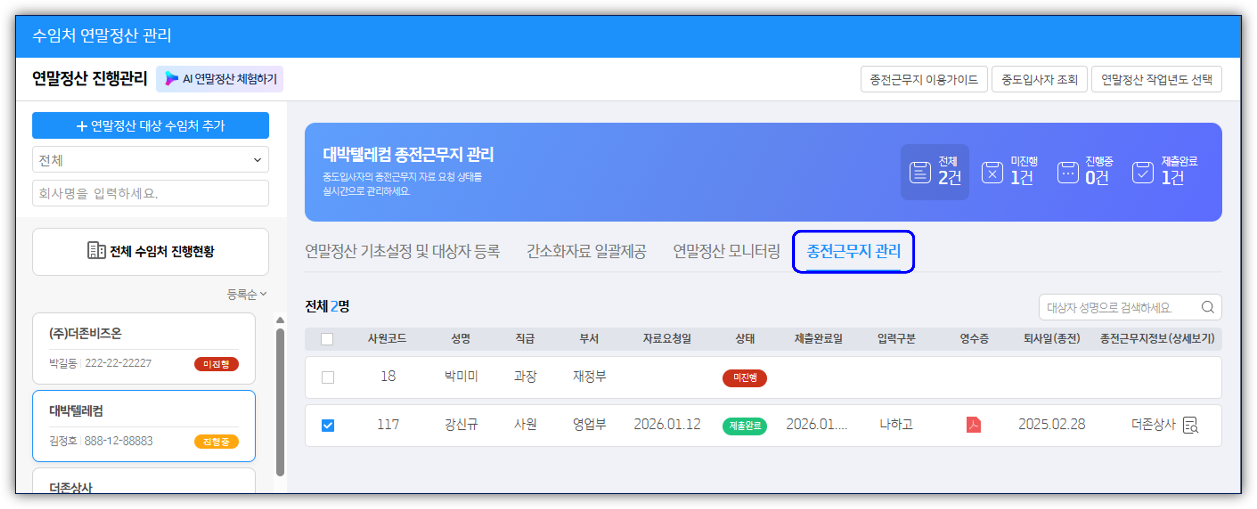Click the building icon in 전체 수임처 진행현황
Image resolution: width=1257 pixels, height=509 pixels.
tap(96, 250)
